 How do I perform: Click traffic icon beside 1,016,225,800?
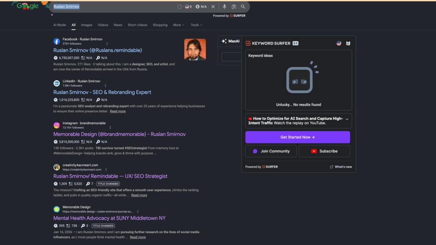coord(55,100)
